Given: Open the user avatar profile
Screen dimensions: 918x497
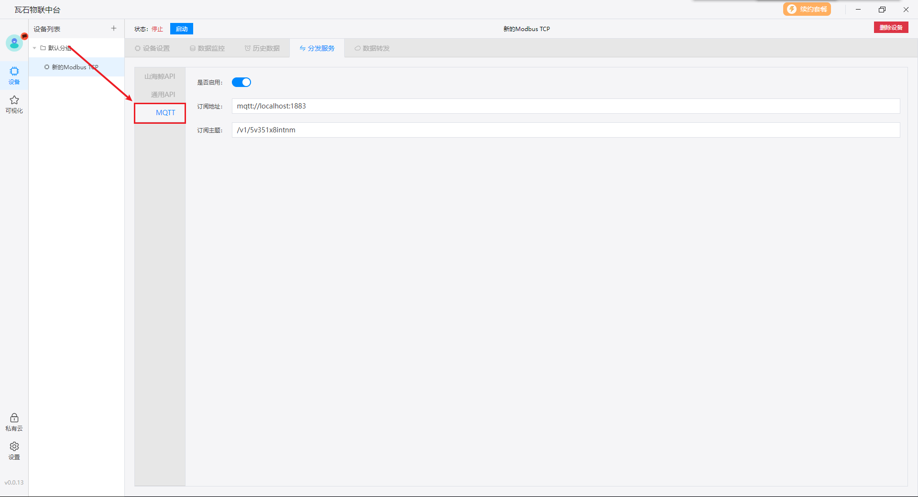Looking at the screenshot, I should tap(14, 43).
